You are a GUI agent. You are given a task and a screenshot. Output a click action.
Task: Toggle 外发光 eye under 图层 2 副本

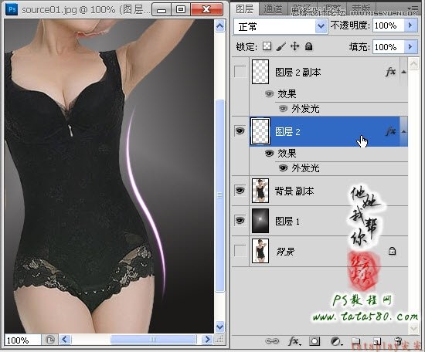pos(283,109)
